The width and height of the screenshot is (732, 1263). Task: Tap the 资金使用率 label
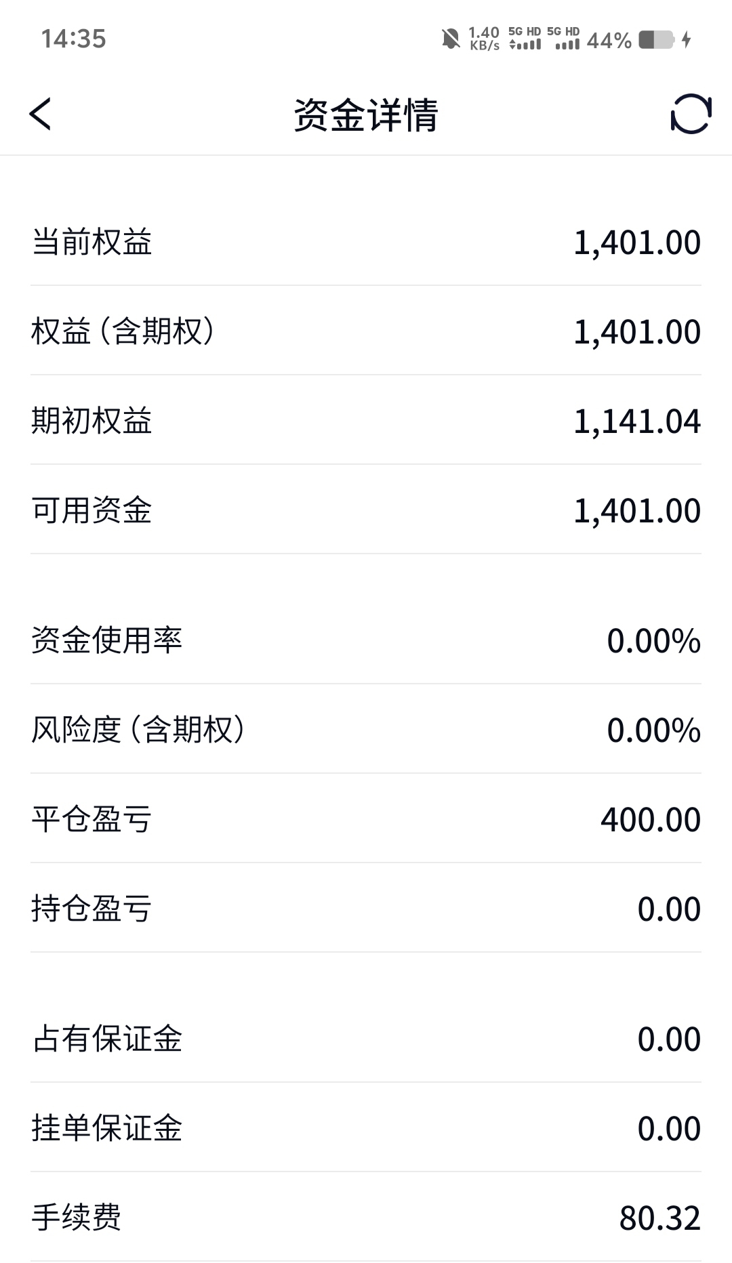tap(106, 640)
